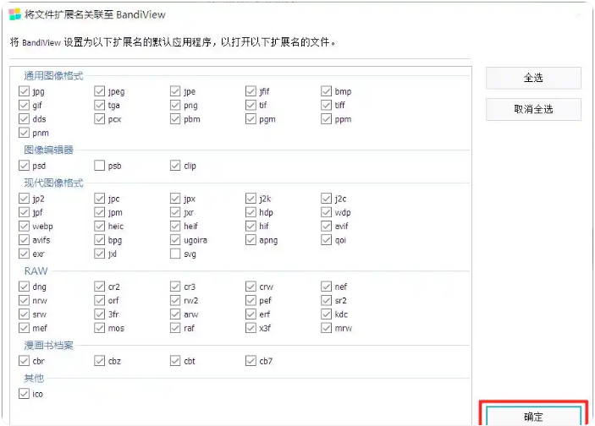
Task: Disable the bmp association checkbox
Action: [x=327, y=91]
